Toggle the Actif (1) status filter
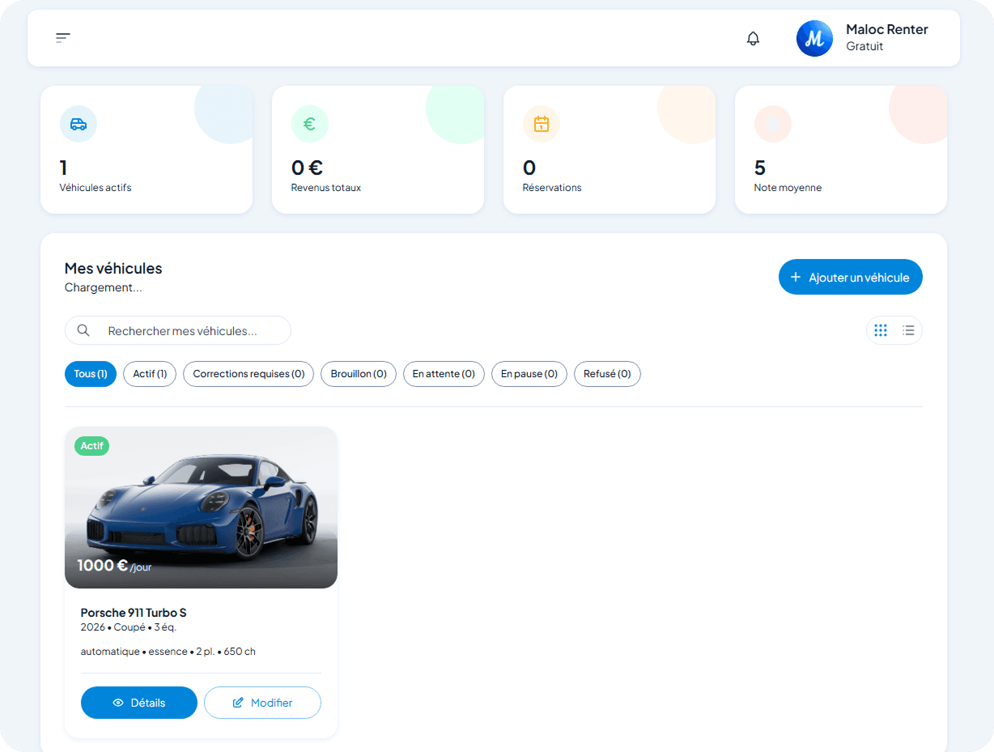The image size is (994, 752). coord(149,374)
